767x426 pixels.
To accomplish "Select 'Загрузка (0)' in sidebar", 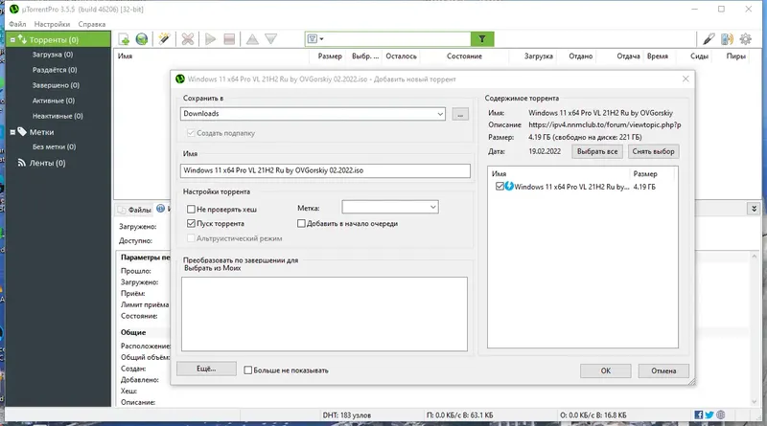I will (53, 55).
